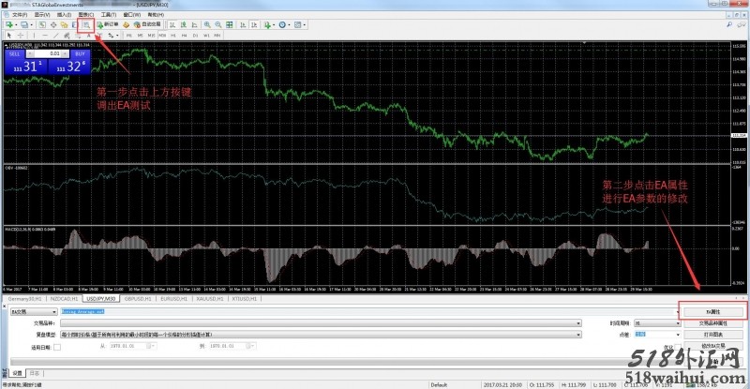Select the cursor arrow tool
The width and height of the screenshot is (750, 389).
tap(8, 36)
